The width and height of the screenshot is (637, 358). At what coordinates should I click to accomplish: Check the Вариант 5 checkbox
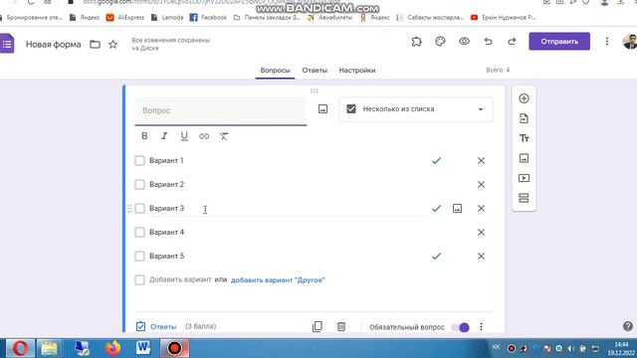(139, 257)
